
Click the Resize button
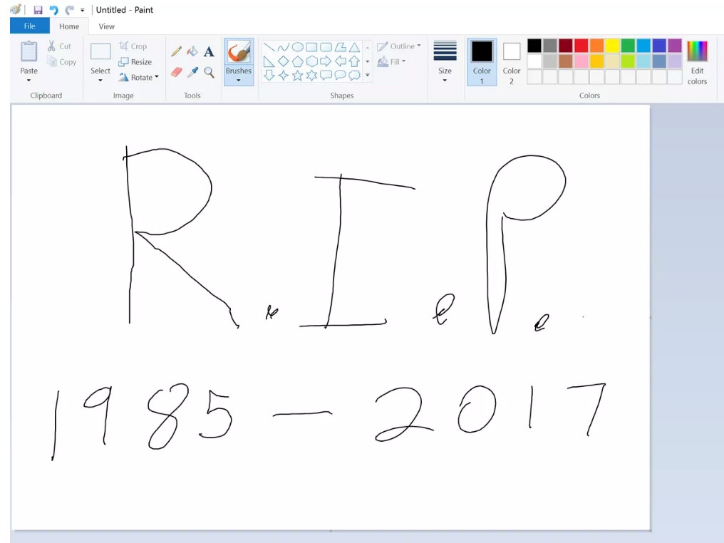tap(136, 61)
